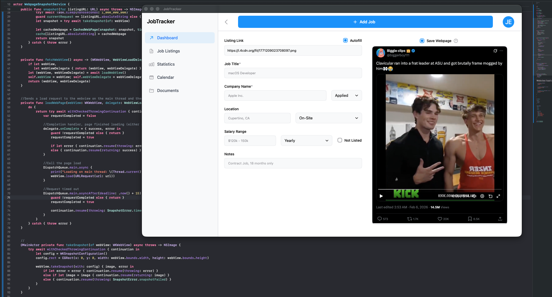Enter fullscreen on the video preview
The image size is (552, 297).
click(498, 196)
